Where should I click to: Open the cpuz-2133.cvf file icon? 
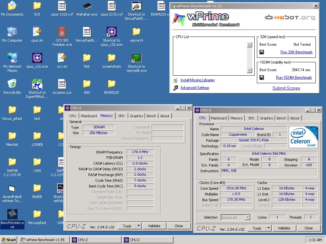[112, 6]
